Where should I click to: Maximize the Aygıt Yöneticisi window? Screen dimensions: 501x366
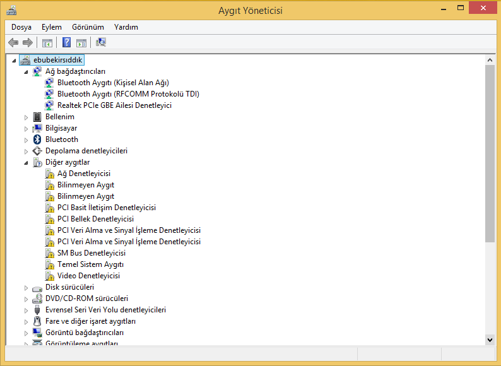pyautogui.click(x=461, y=8)
